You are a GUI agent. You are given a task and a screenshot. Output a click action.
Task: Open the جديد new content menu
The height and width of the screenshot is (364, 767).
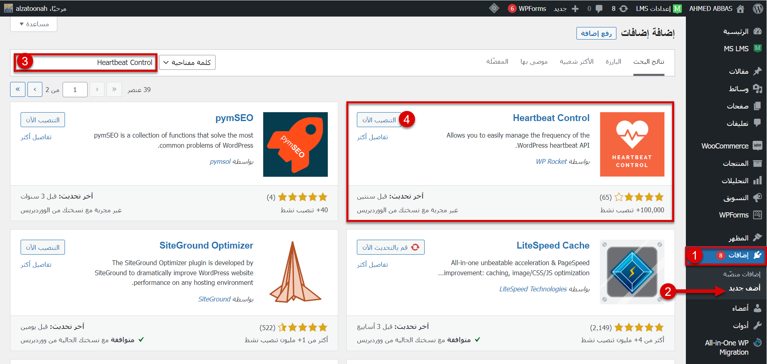(566, 8)
